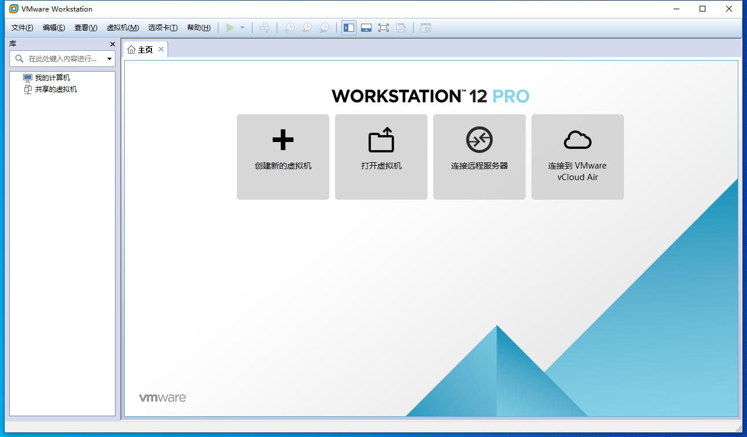
Task: Click the VMware vCloud Air cloud icon
Action: coord(577,140)
